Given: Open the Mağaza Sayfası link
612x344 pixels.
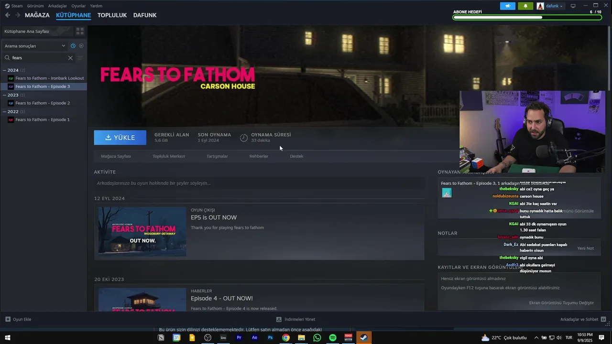Looking at the screenshot, I should pos(116,156).
